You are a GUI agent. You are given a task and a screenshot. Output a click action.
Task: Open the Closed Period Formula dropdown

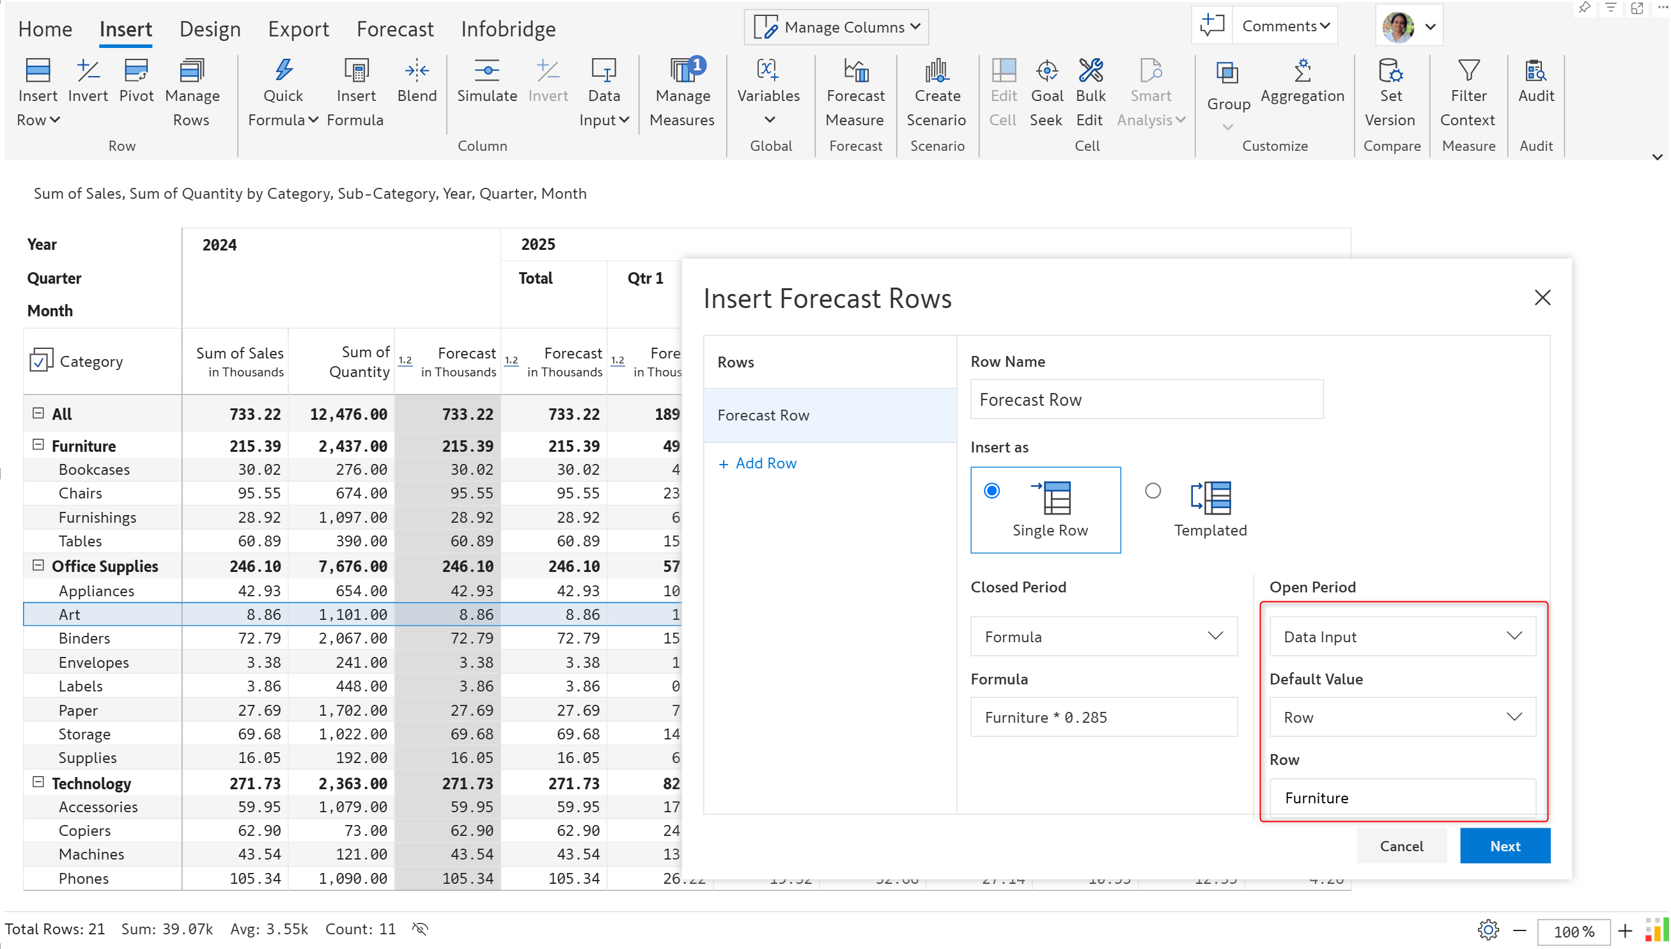tap(1105, 637)
